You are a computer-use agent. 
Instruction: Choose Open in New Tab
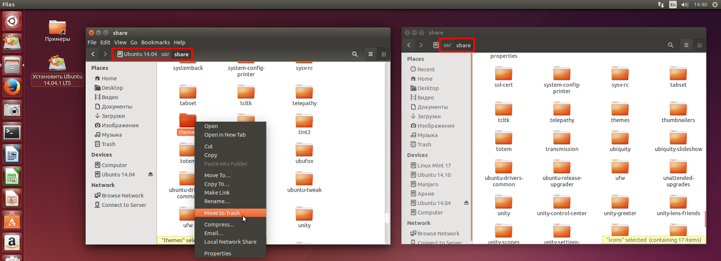pyautogui.click(x=230, y=135)
